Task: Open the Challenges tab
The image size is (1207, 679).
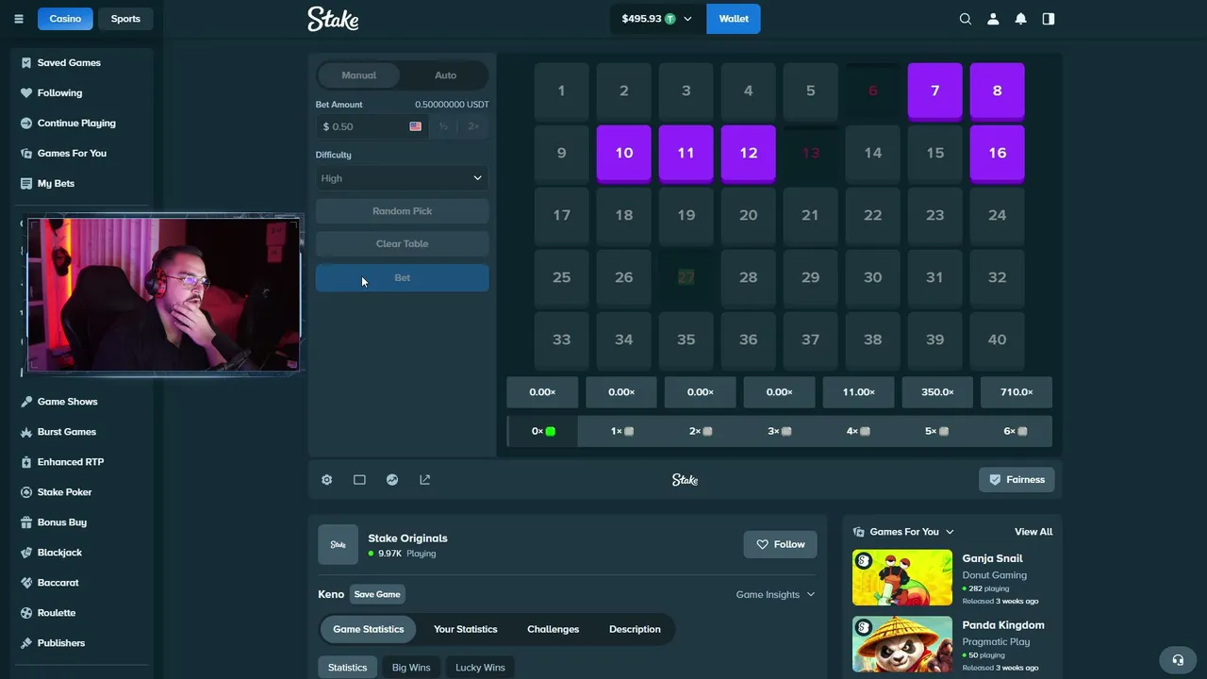Action: tap(553, 629)
